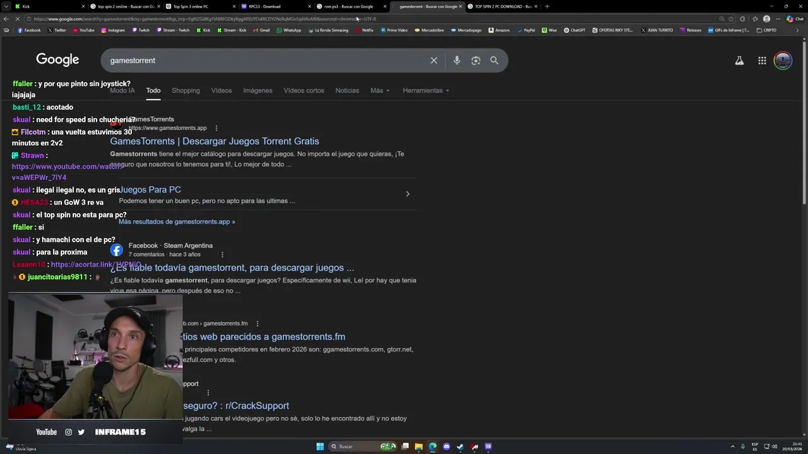Image resolution: width=808 pixels, height=454 pixels.
Task: Select the Videos results tab
Action: (222, 90)
